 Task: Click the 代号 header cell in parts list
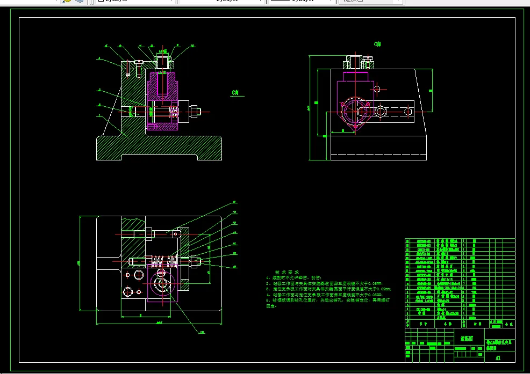[x=422, y=324]
